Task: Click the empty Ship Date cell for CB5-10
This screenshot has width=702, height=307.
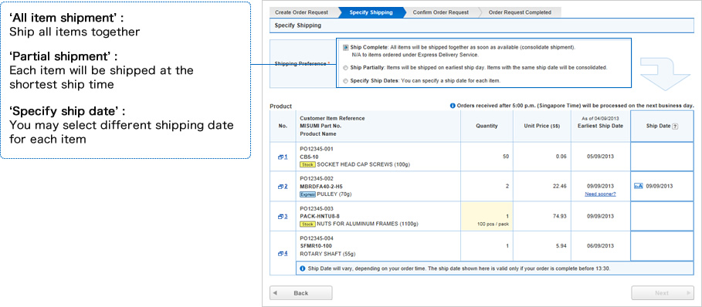Action: 662,157
